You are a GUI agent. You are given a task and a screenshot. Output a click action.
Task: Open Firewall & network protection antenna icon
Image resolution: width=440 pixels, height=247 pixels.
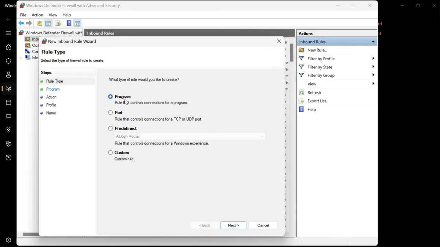coord(8,89)
